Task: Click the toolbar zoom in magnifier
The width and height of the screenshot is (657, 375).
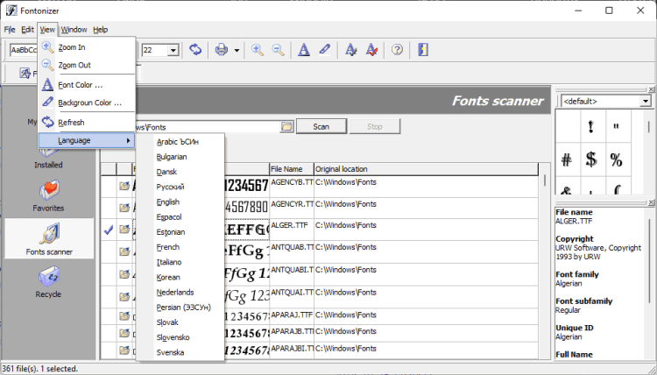Action: (x=258, y=50)
